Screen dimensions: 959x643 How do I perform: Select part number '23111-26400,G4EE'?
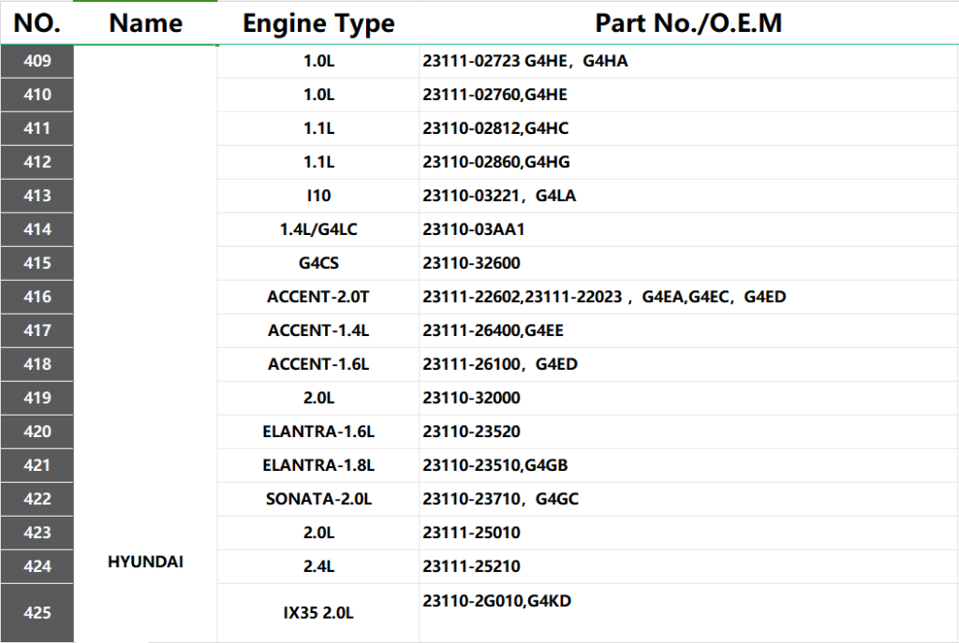click(x=493, y=330)
